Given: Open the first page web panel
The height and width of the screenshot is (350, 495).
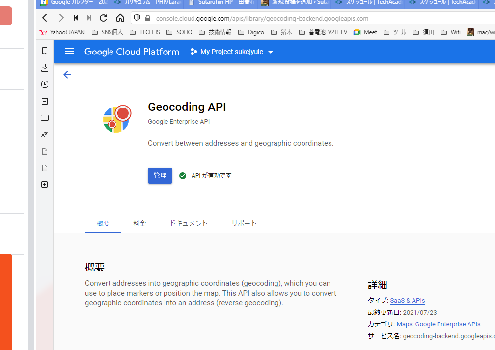Looking at the screenshot, I should pyautogui.click(x=45, y=152).
